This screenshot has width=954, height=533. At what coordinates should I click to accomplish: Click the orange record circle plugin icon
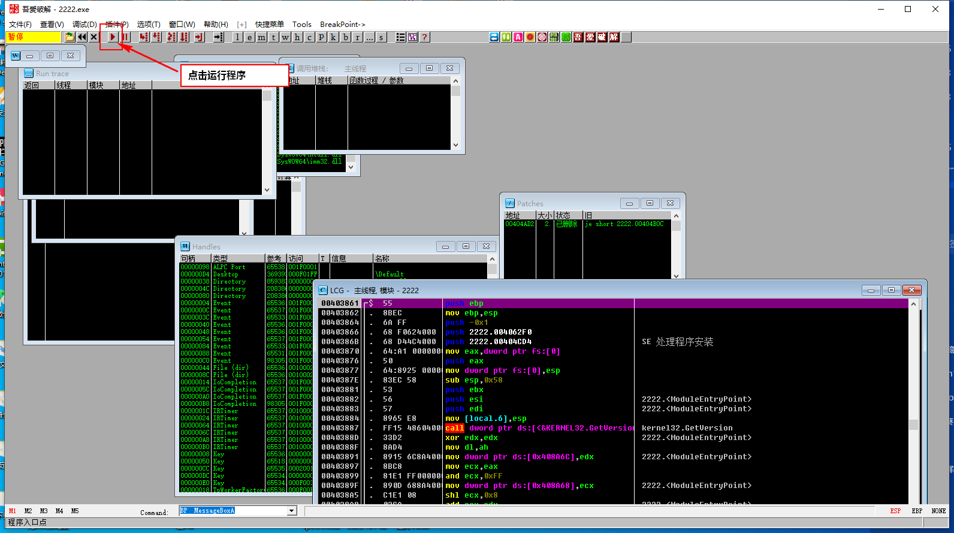tap(530, 37)
